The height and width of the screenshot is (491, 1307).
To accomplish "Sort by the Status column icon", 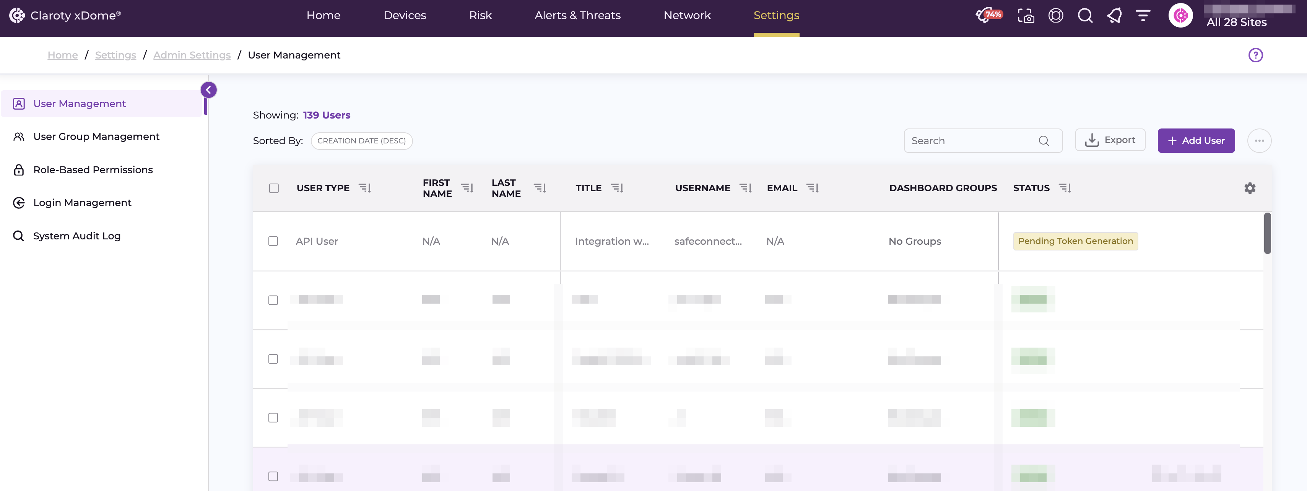I will [x=1065, y=188].
